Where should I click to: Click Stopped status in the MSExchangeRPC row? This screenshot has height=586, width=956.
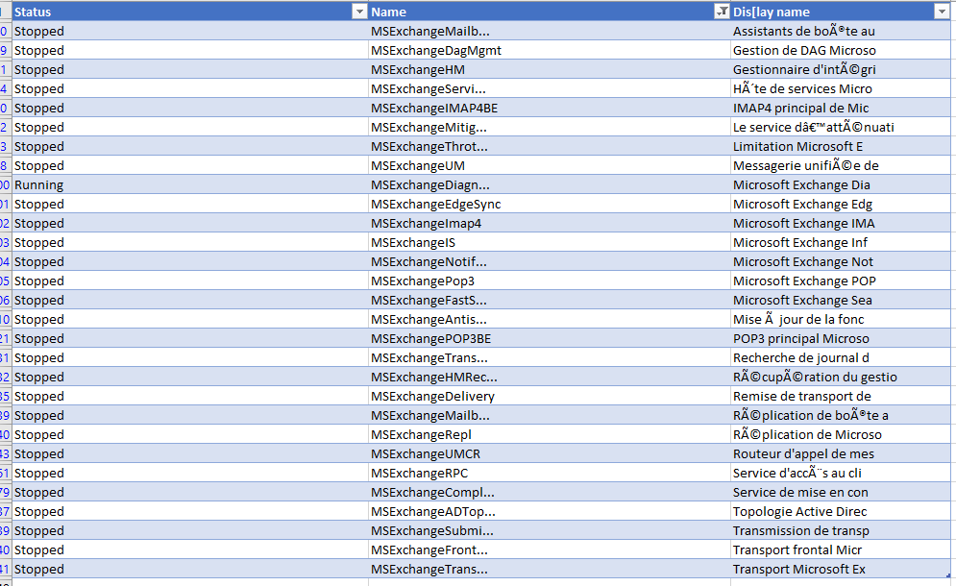click(190, 473)
